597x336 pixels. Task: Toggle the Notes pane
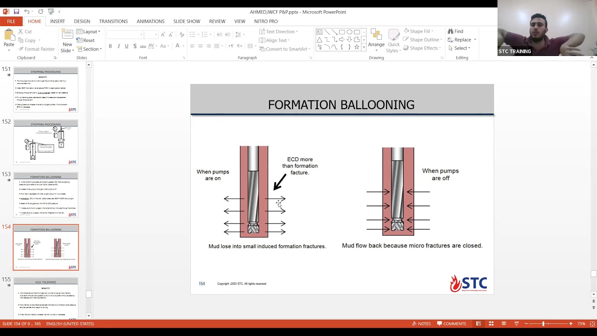pyautogui.click(x=421, y=324)
